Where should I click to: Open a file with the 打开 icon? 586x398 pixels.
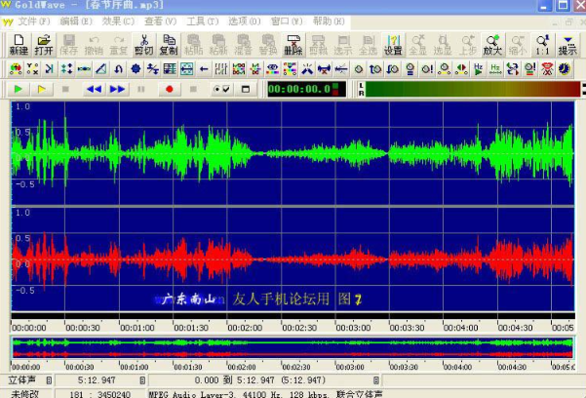click(44, 44)
